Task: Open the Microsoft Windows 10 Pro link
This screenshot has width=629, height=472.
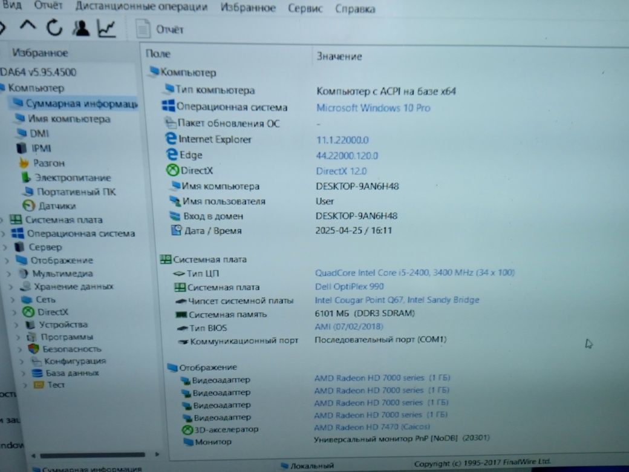Action: pyautogui.click(x=373, y=108)
